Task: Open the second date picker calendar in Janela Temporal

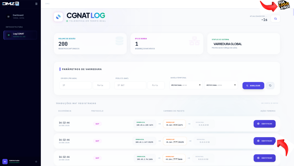Action: 235,85
